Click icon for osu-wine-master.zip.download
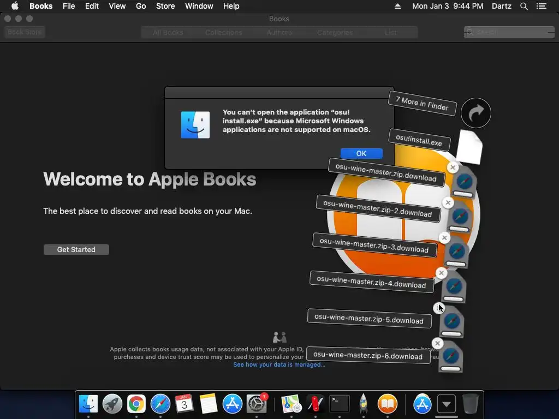The image size is (559, 419). [x=464, y=182]
